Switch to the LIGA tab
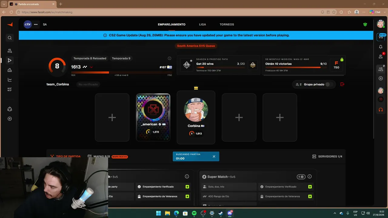Screen dimensions: 388x218 click(x=202, y=25)
